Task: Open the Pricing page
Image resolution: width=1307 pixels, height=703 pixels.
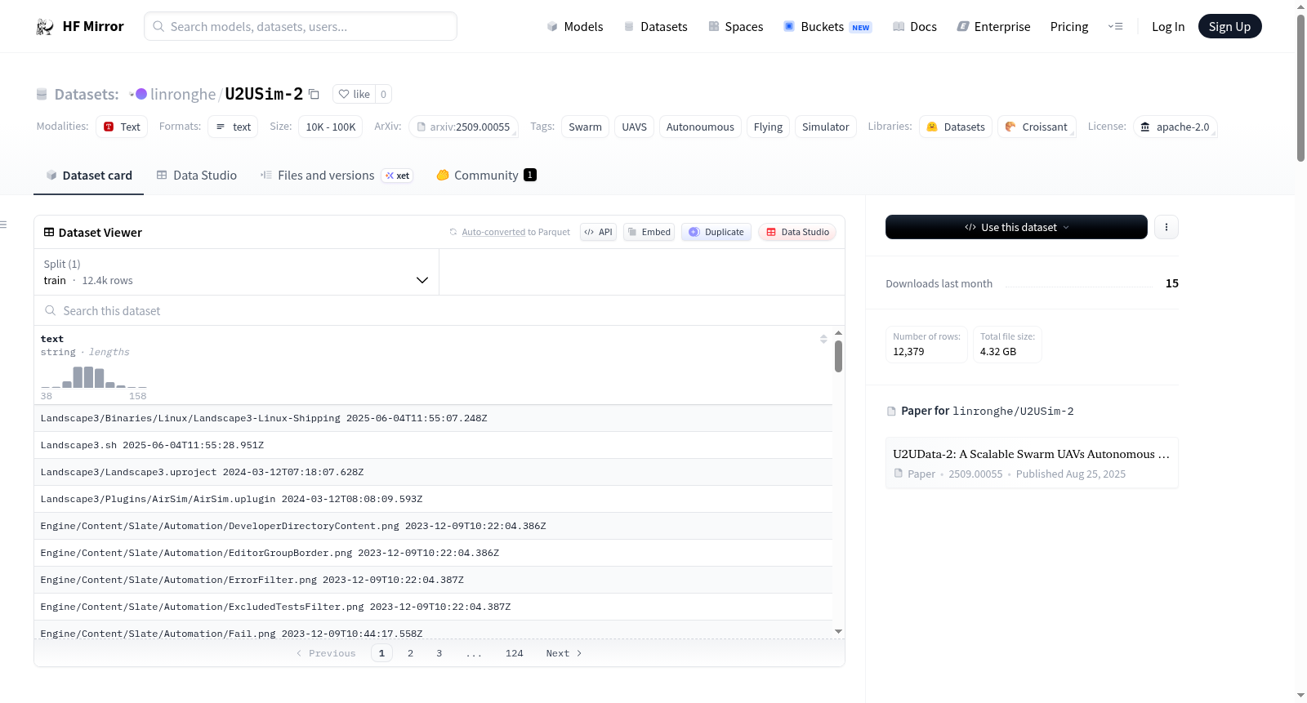Action: [1069, 27]
